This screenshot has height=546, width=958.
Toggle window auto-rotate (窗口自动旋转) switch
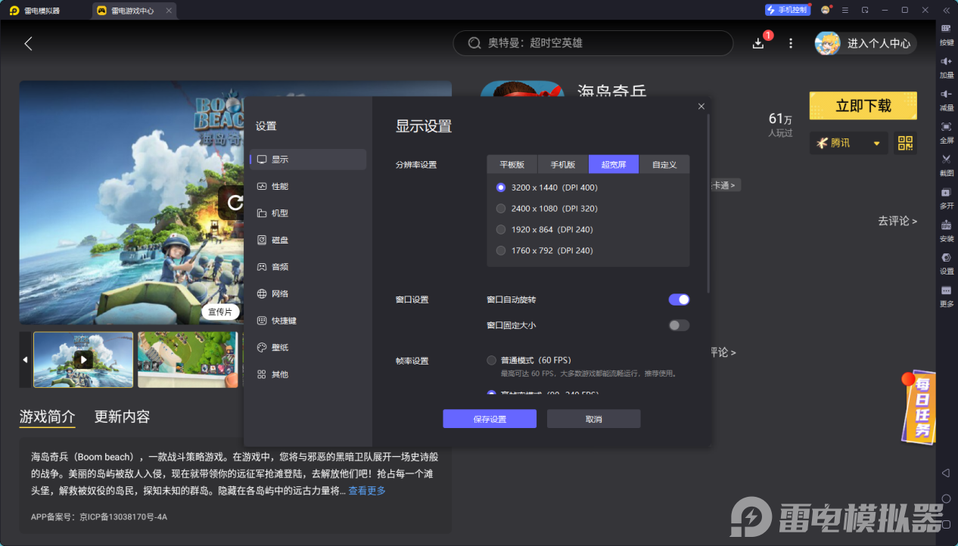pyautogui.click(x=679, y=299)
